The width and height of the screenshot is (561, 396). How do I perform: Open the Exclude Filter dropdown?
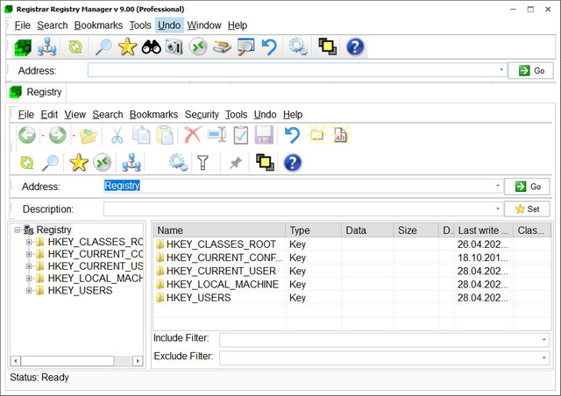tap(543, 357)
